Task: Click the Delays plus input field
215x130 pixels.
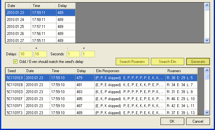Action: coord(40,54)
